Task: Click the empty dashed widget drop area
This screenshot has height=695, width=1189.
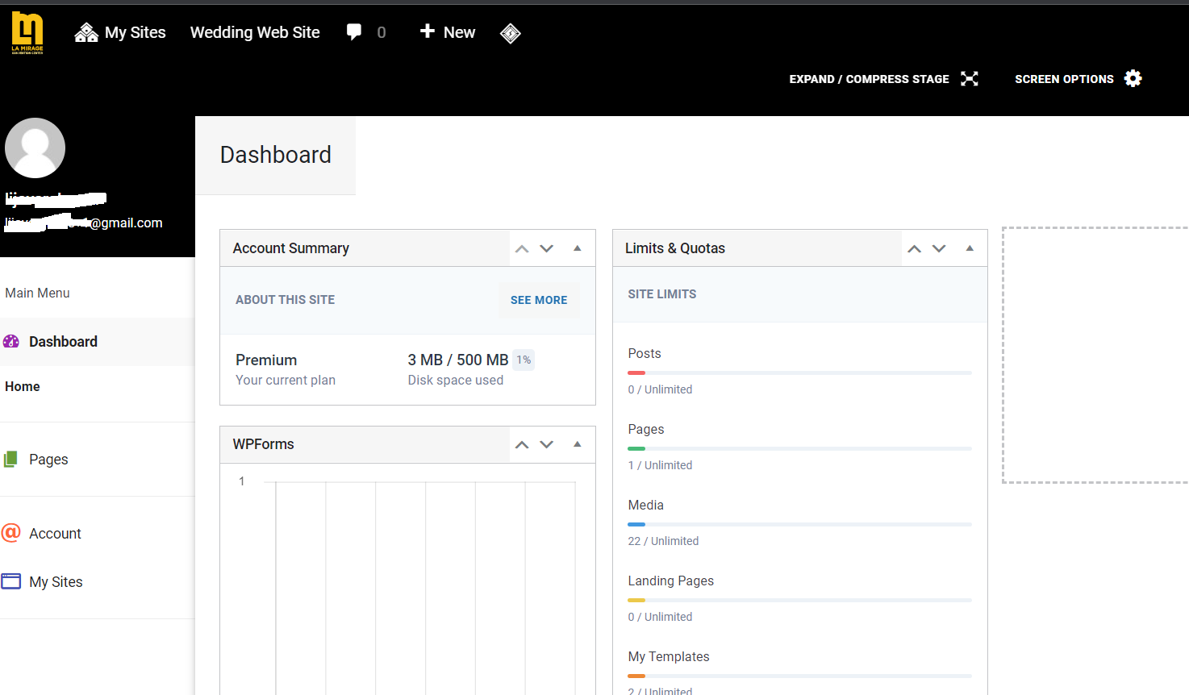Action: pyautogui.click(x=1095, y=355)
